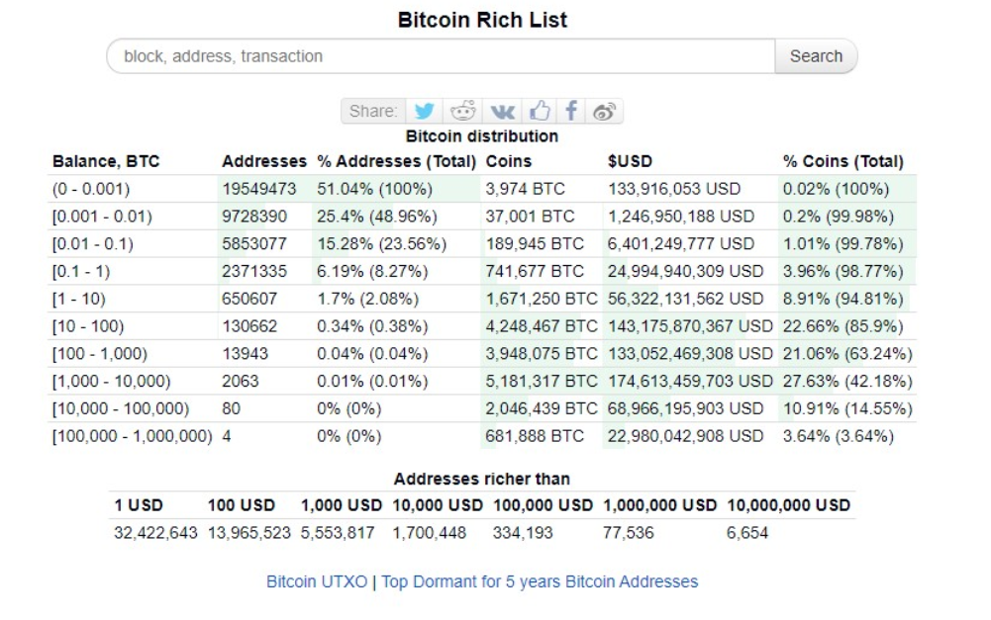Image resolution: width=991 pixels, height=620 pixels.
Task: Click the 32,422,643 addresses value
Action: 155,533
